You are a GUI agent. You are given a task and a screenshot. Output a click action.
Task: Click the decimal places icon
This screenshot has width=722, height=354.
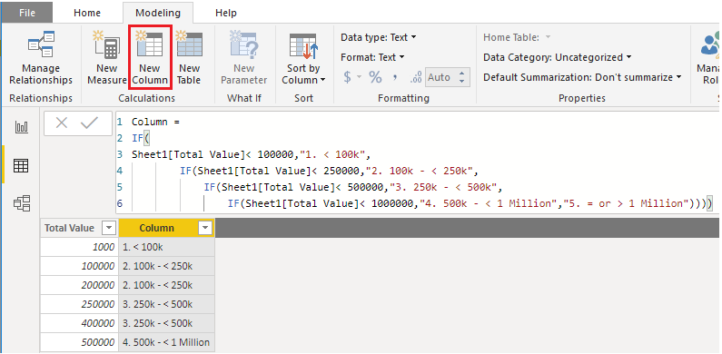click(x=415, y=77)
